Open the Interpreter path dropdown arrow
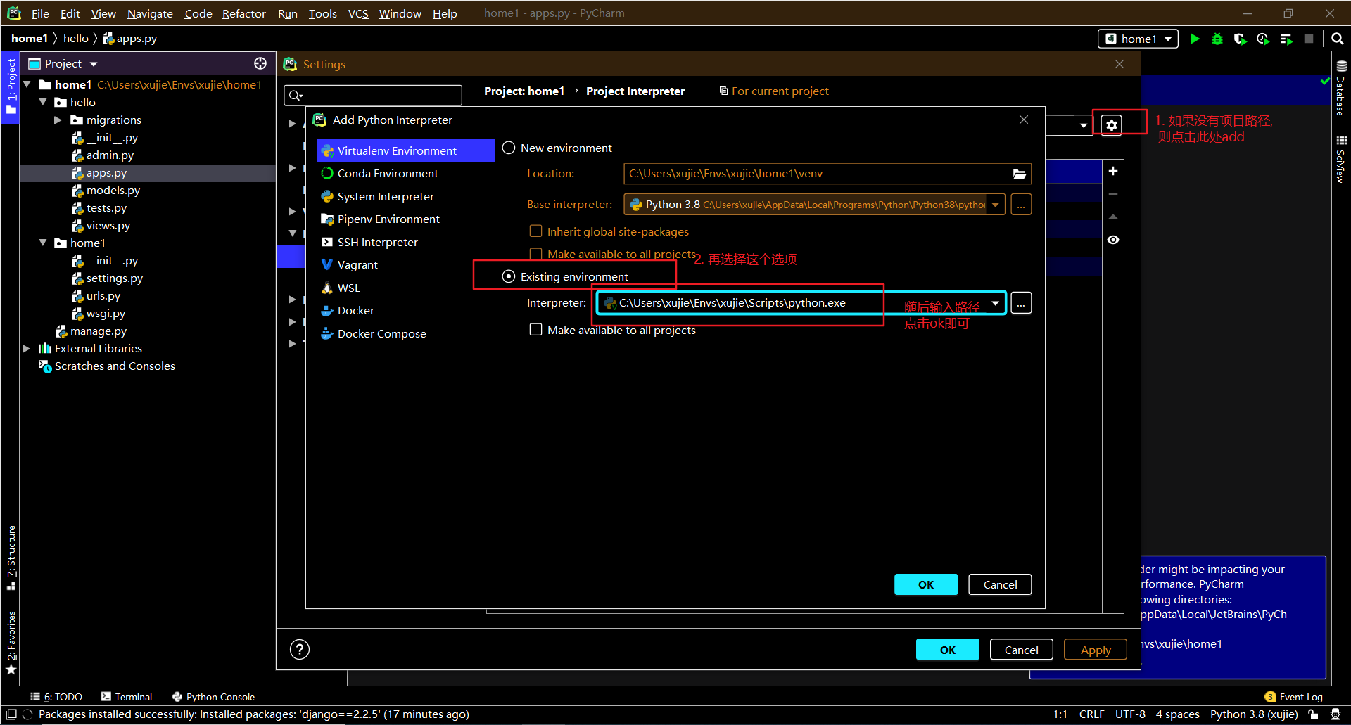 coord(996,303)
